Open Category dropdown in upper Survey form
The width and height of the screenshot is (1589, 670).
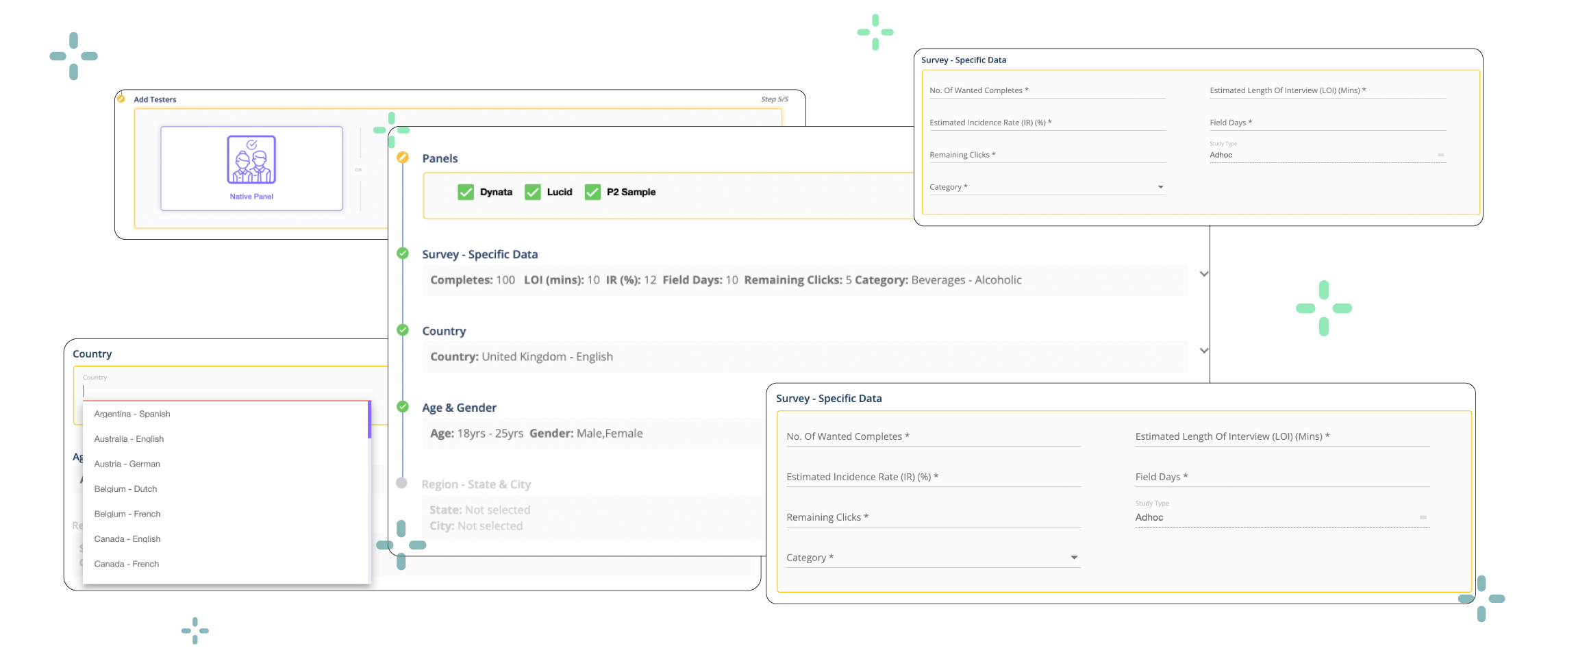[1047, 187]
